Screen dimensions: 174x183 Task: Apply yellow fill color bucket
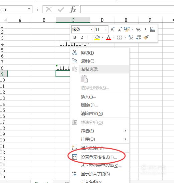tap(97, 37)
